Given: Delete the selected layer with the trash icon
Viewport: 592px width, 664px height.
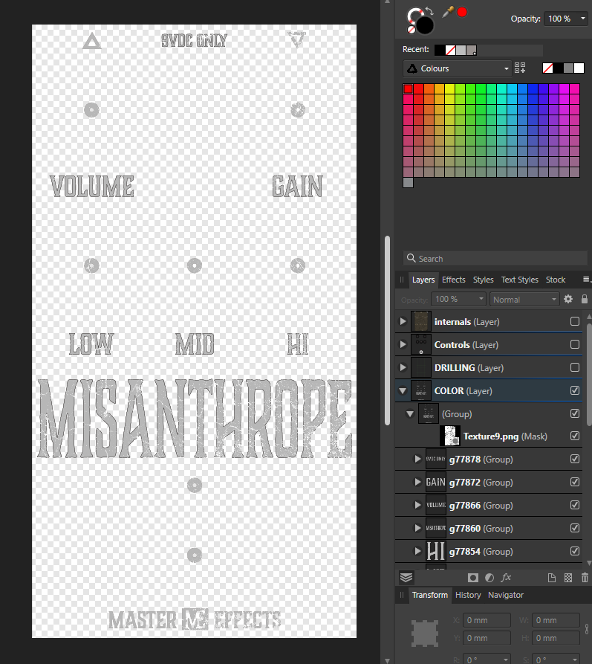Looking at the screenshot, I should click(585, 578).
